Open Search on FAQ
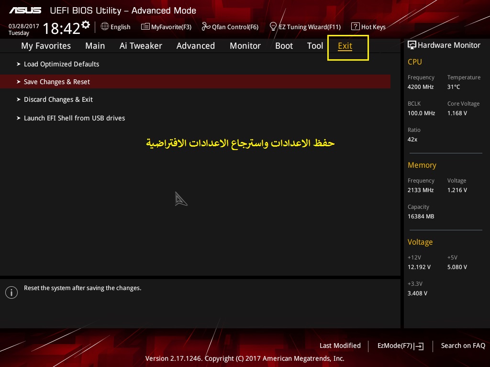 pos(463,345)
